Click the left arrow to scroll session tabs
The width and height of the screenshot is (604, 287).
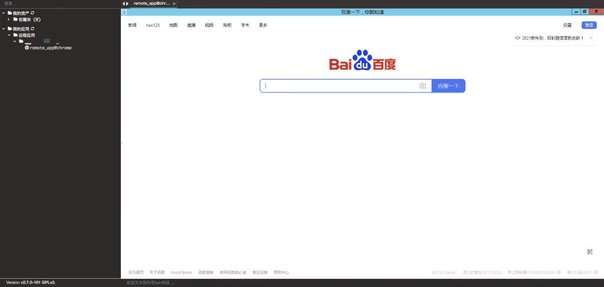pos(123,4)
